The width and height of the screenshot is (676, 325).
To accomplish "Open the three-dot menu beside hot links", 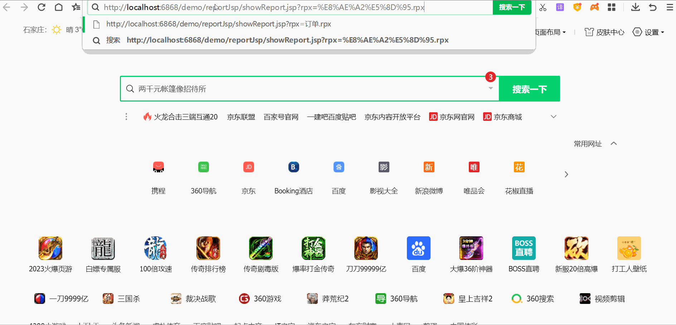I will coord(126,117).
